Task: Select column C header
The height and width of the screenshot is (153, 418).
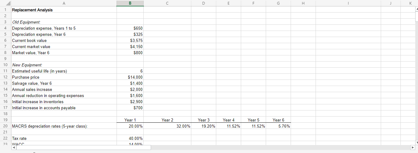Action: [167, 3]
